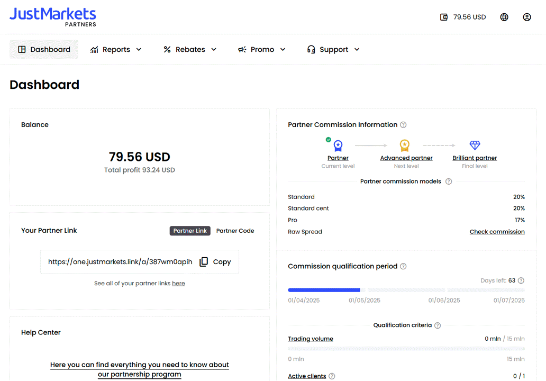Click the Trading volume progress bar
Image resolution: width=546 pixels, height=381 pixels.
pos(406,349)
